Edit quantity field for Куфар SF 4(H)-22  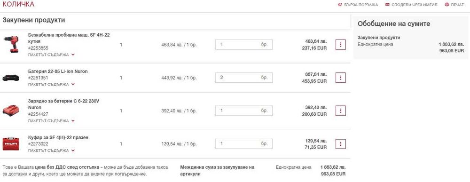coord(243,143)
